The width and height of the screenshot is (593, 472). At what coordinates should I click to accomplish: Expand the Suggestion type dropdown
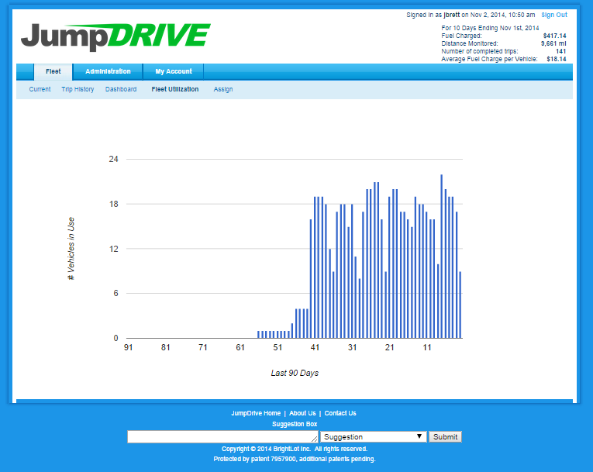374,437
